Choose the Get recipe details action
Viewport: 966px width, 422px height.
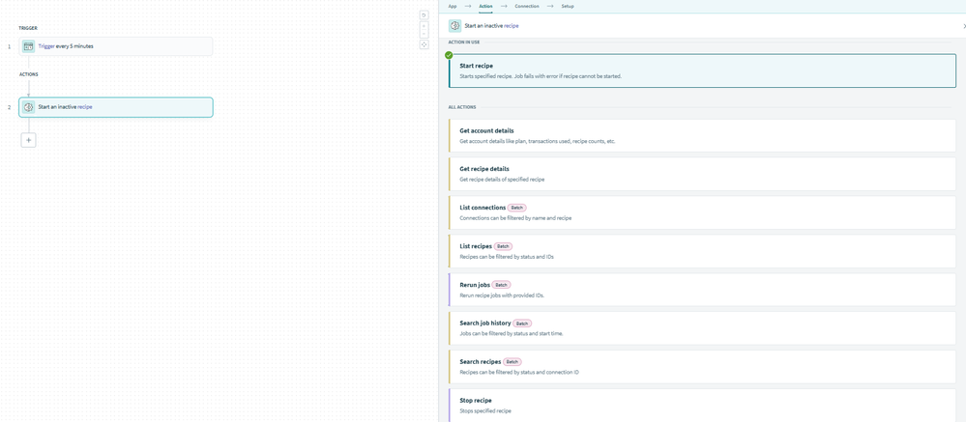click(x=702, y=174)
